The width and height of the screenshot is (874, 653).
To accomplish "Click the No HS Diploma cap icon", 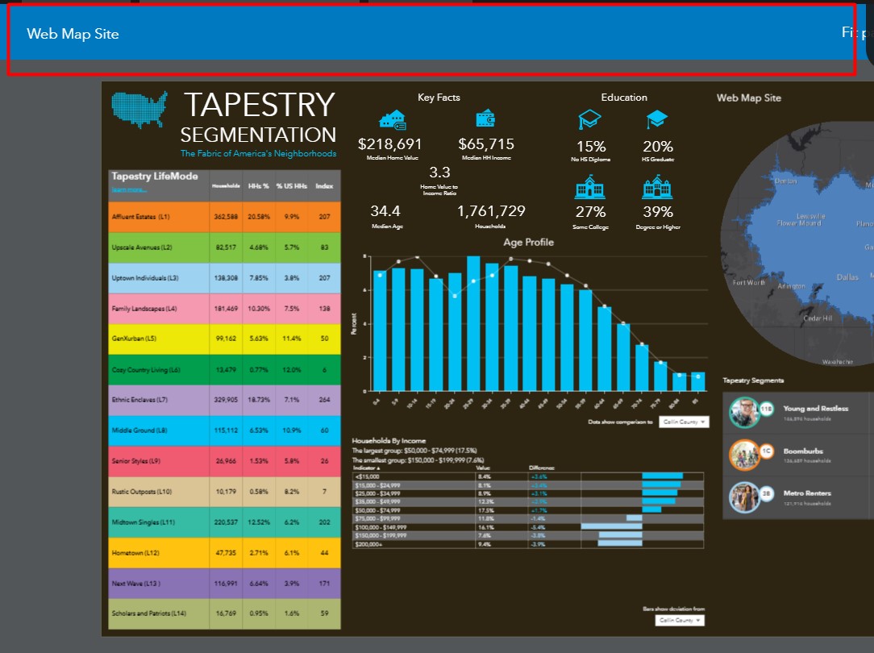I will point(589,119).
